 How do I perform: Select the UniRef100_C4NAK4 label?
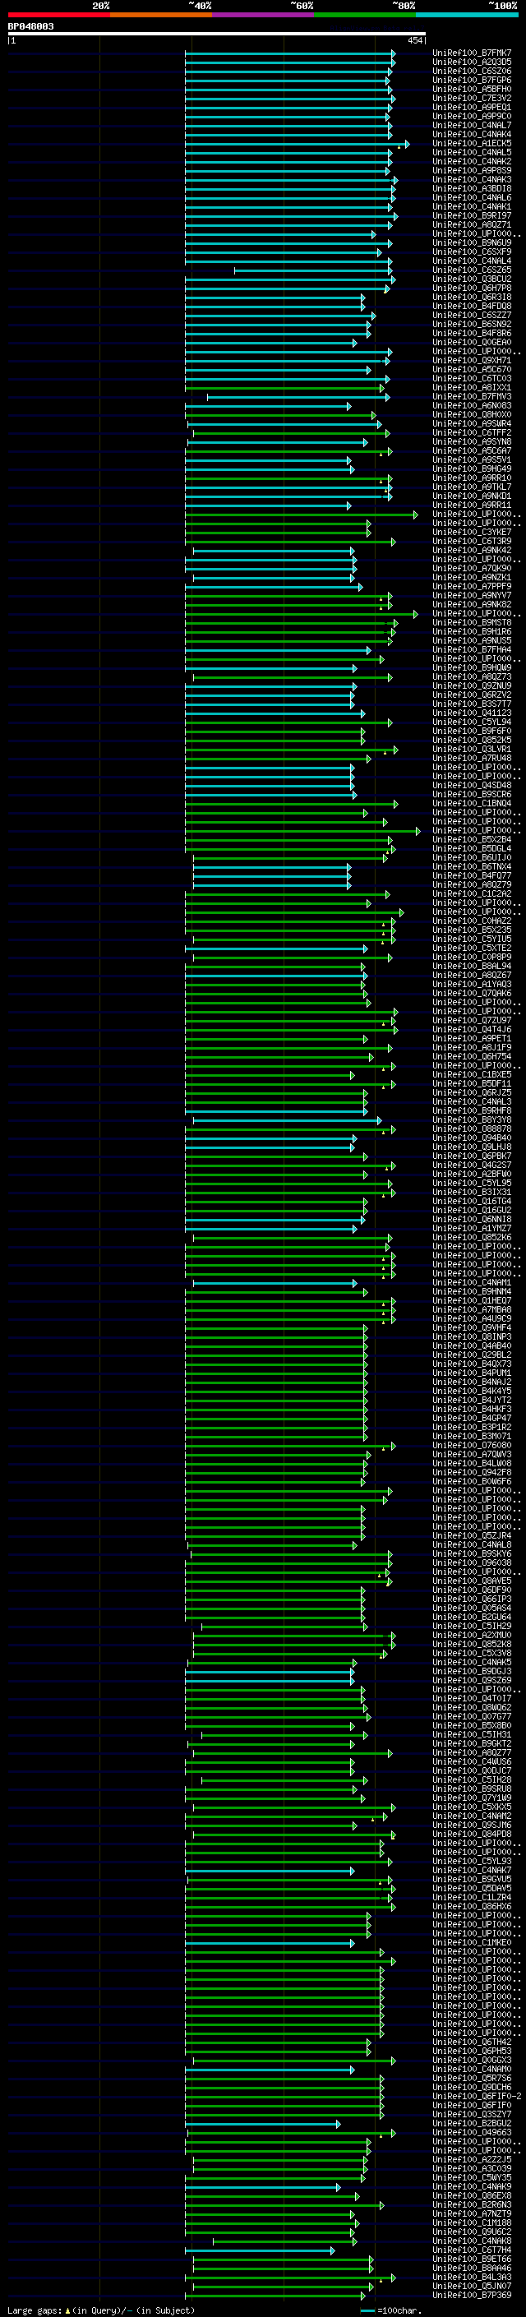[x=472, y=134]
